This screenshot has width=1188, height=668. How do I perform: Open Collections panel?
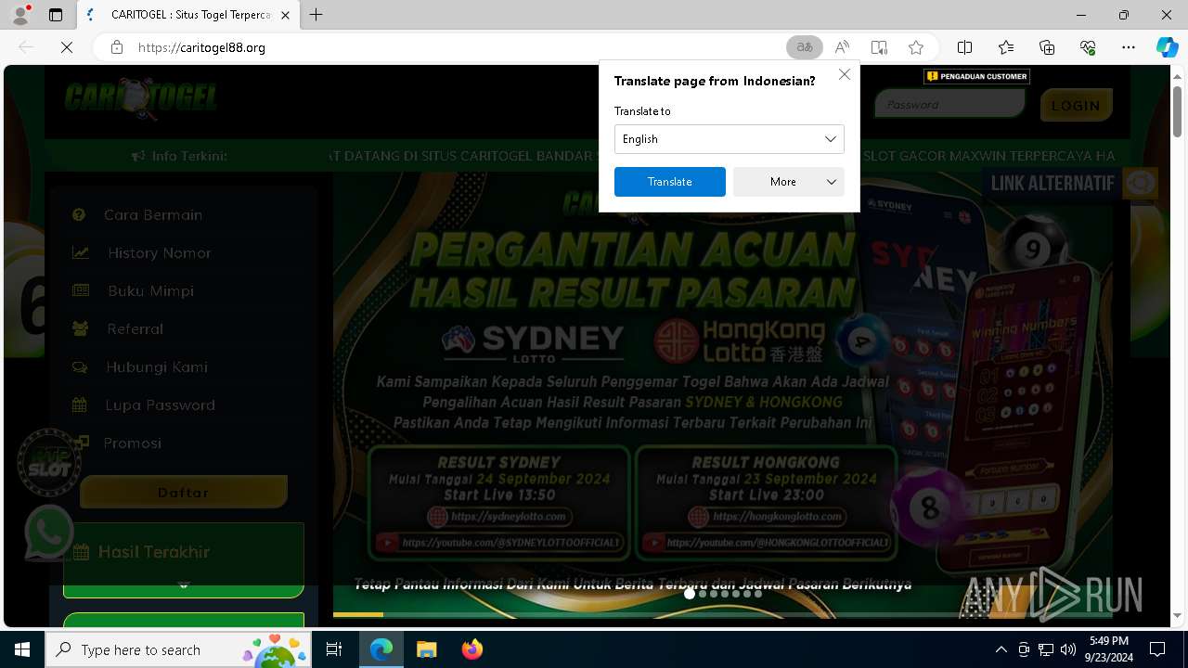[x=1047, y=47]
